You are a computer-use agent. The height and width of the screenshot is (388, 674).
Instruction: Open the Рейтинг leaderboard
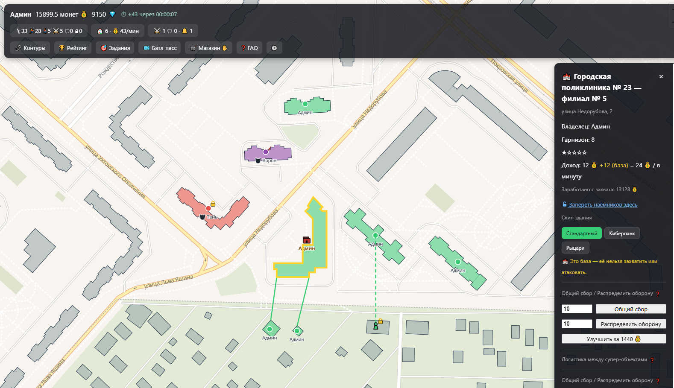click(73, 48)
